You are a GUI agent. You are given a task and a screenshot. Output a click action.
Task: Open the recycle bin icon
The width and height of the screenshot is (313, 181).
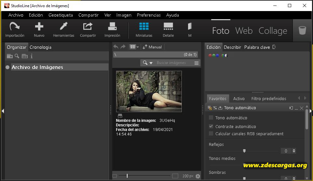click(302, 31)
